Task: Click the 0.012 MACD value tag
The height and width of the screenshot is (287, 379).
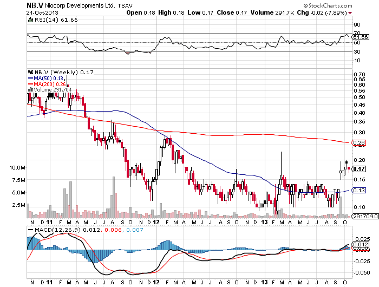Action: (360, 244)
